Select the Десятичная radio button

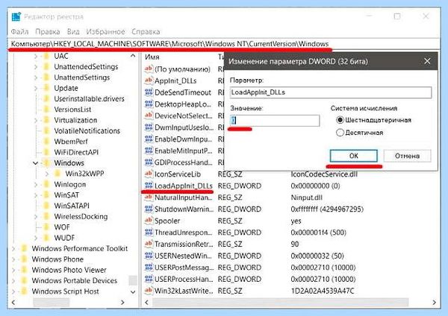click(x=340, y=133)
